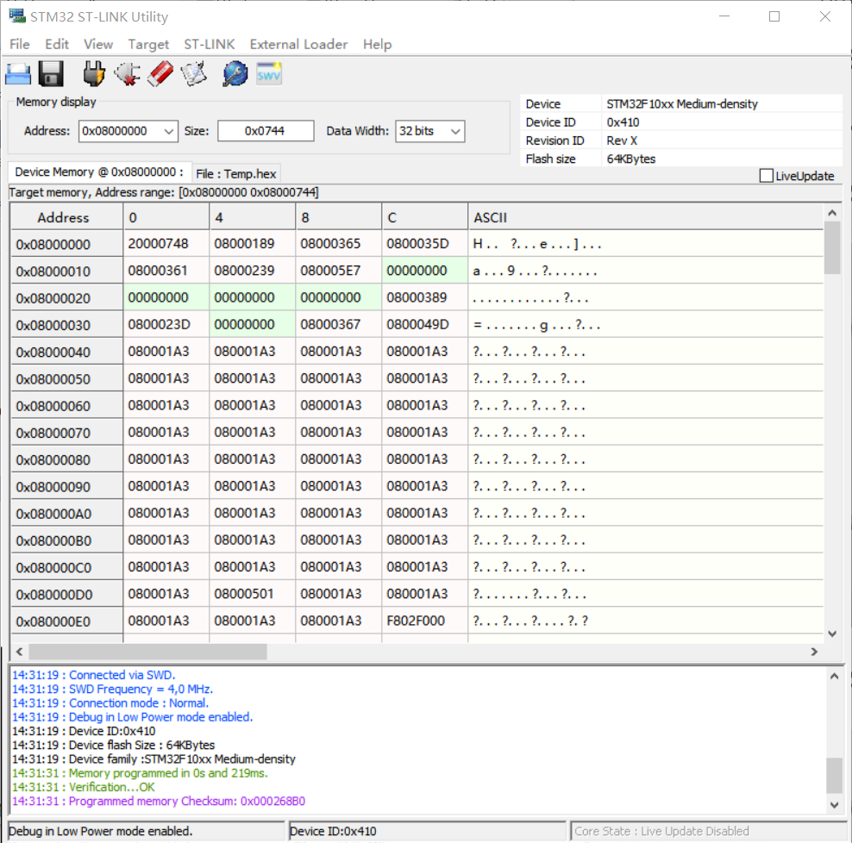Click the column header labeled 4
This screenshot has height=843, width=852.
[x=253, y=217]
